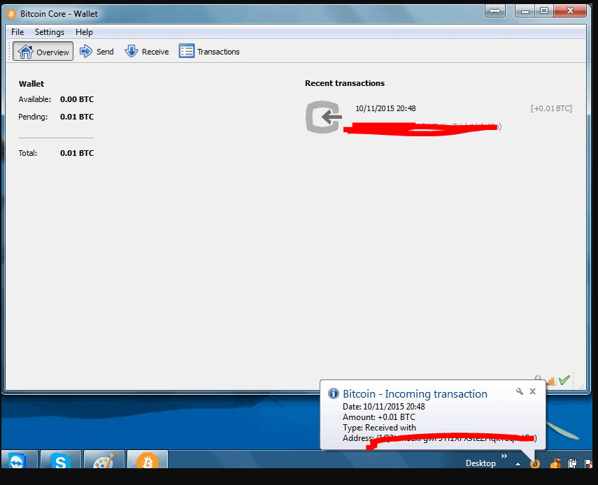This screenshot has height=485, width=598.
Task: Open Paint from the taskbar
Action: pyautogui.click(x=104, y=460)
